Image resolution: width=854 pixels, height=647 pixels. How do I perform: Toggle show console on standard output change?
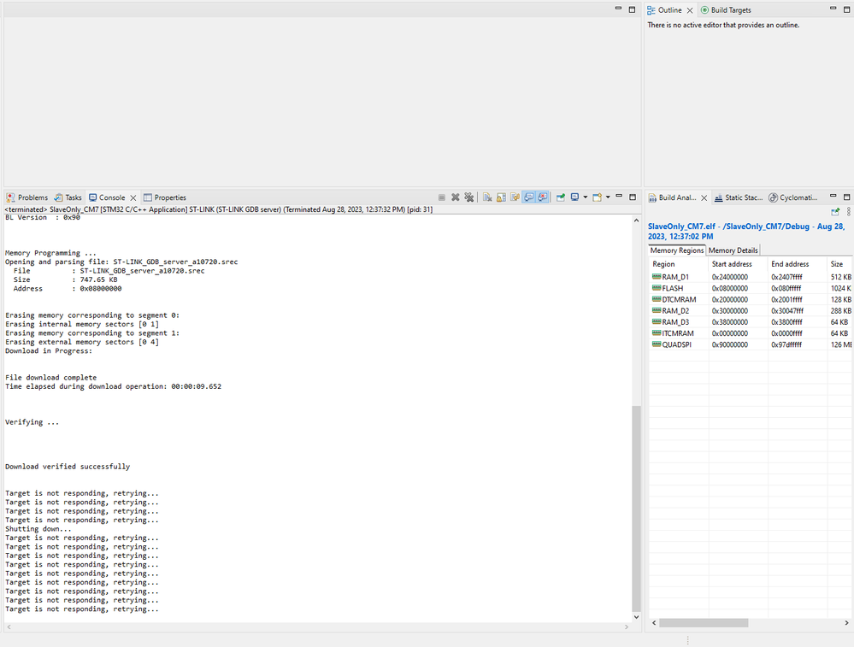[x=528, y=197]
